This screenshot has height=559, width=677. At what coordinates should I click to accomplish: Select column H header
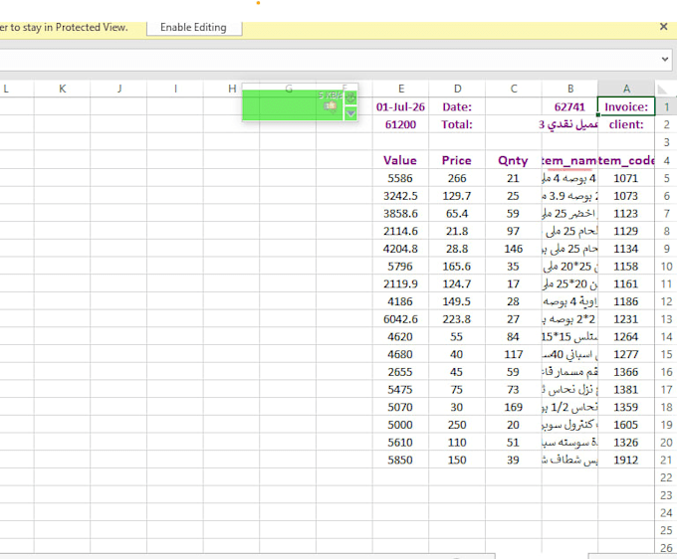[232, 89]
